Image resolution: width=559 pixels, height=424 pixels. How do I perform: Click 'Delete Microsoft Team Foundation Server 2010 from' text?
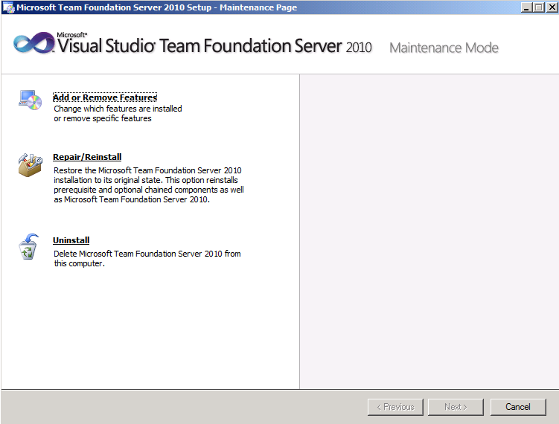[x=147, y=254]
